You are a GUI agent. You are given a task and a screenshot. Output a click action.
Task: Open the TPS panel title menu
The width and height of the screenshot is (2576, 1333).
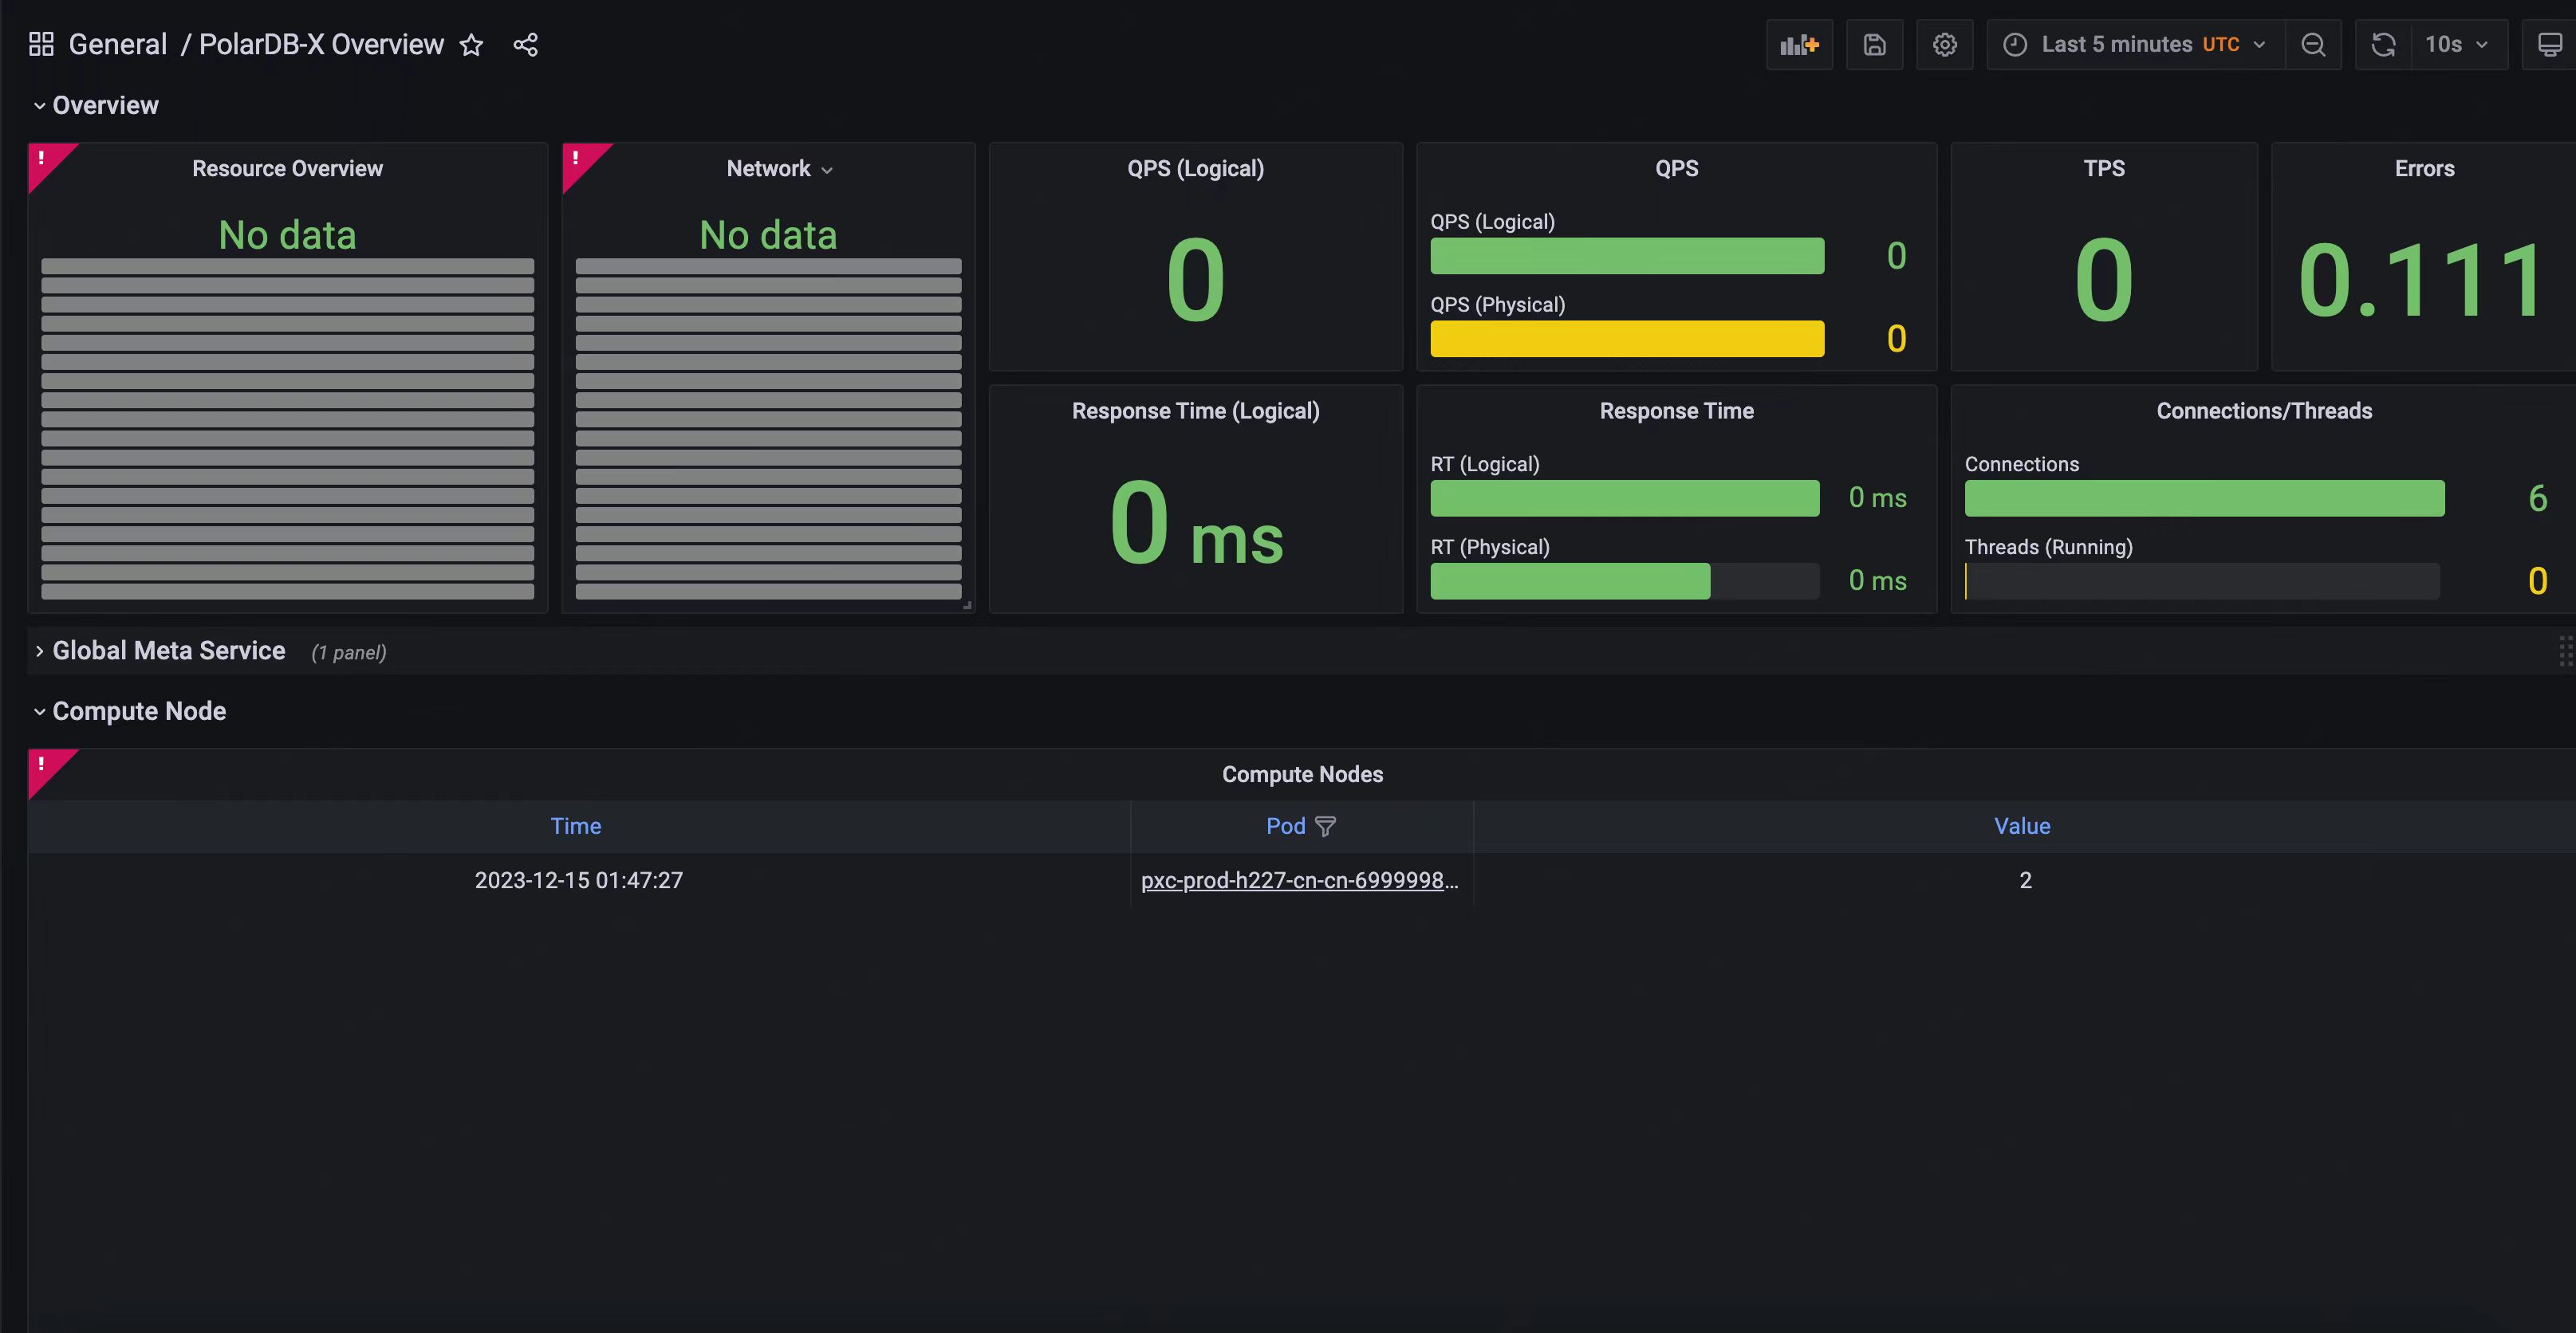coord(2104,169)
